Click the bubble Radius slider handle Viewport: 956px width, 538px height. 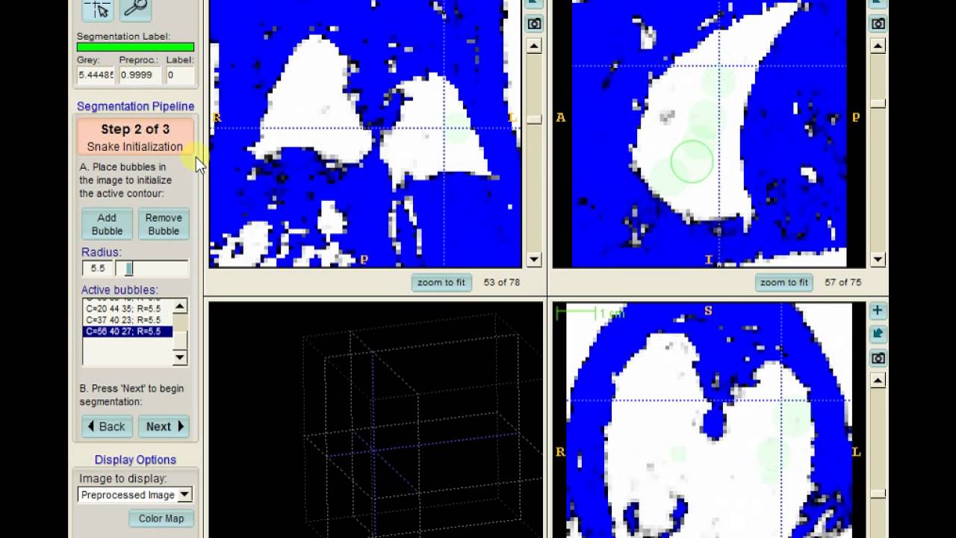tap(128, 268)
